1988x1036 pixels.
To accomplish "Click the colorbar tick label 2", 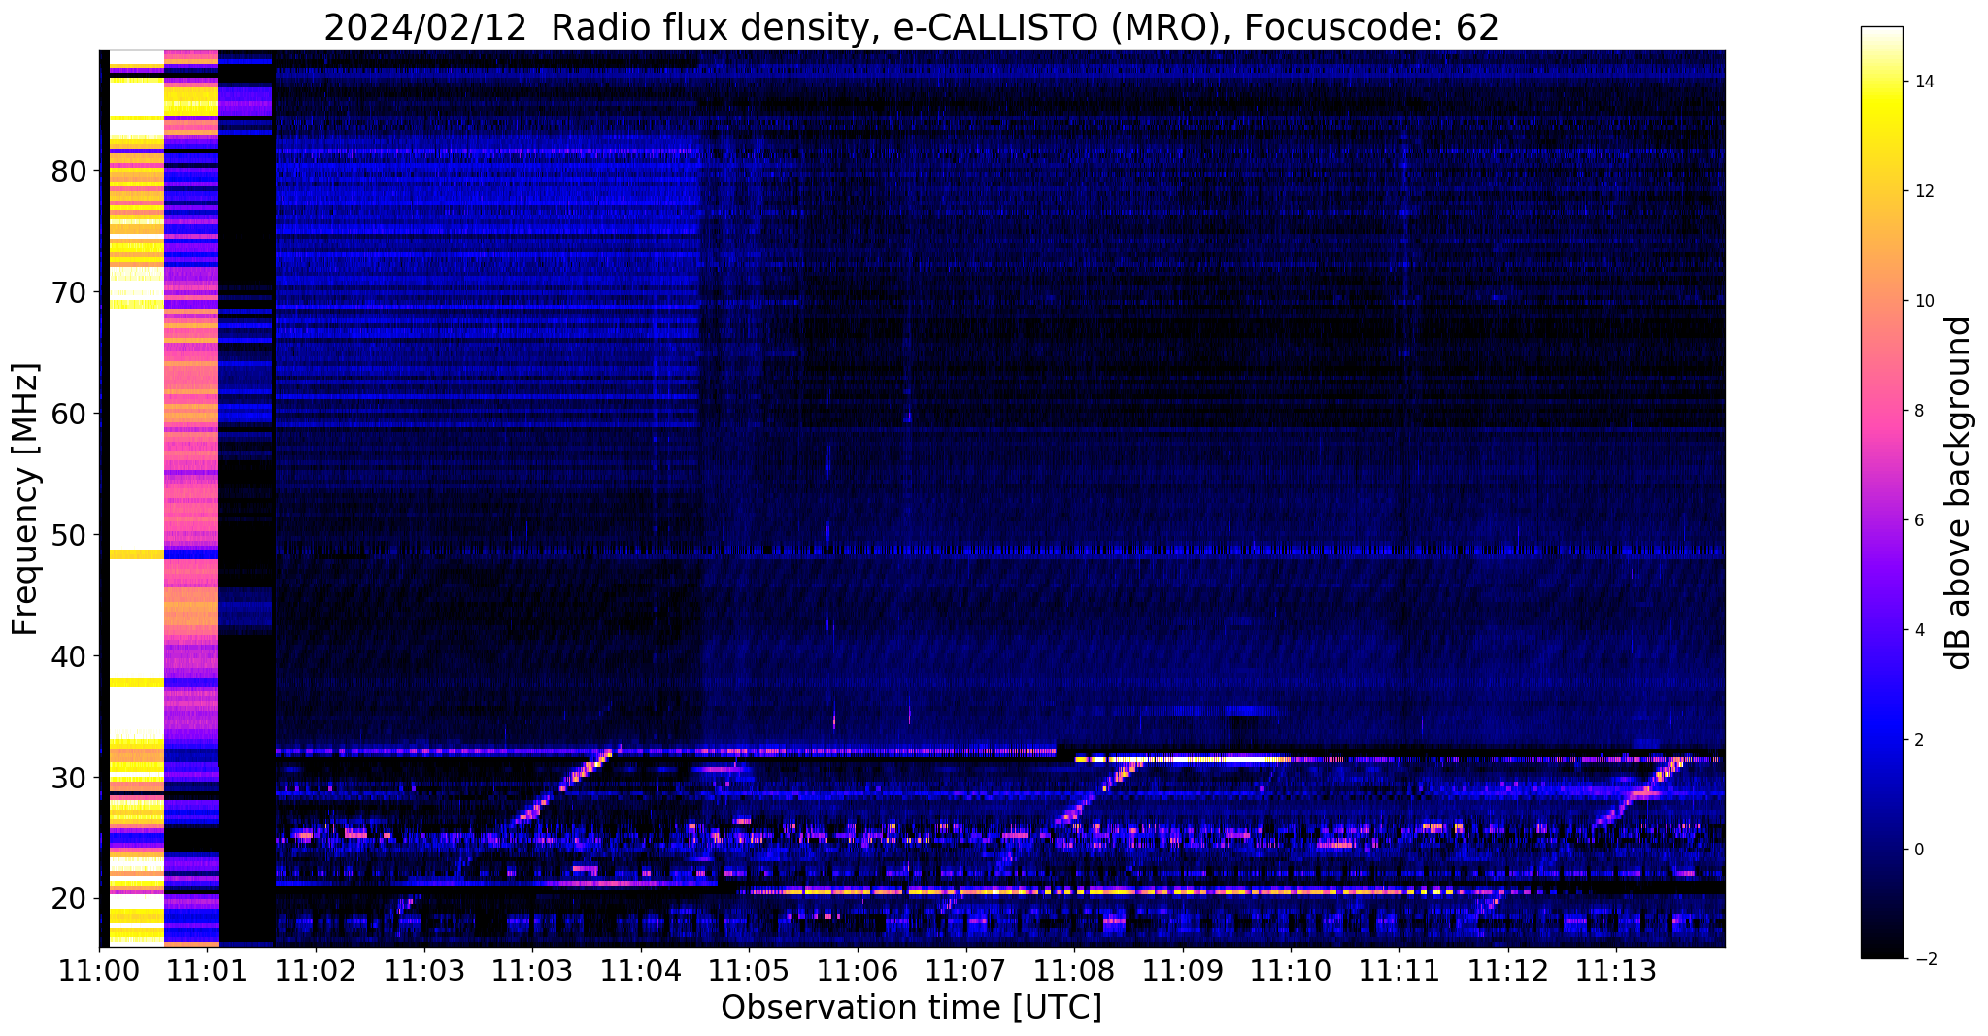I will [x=1918, y=740].
